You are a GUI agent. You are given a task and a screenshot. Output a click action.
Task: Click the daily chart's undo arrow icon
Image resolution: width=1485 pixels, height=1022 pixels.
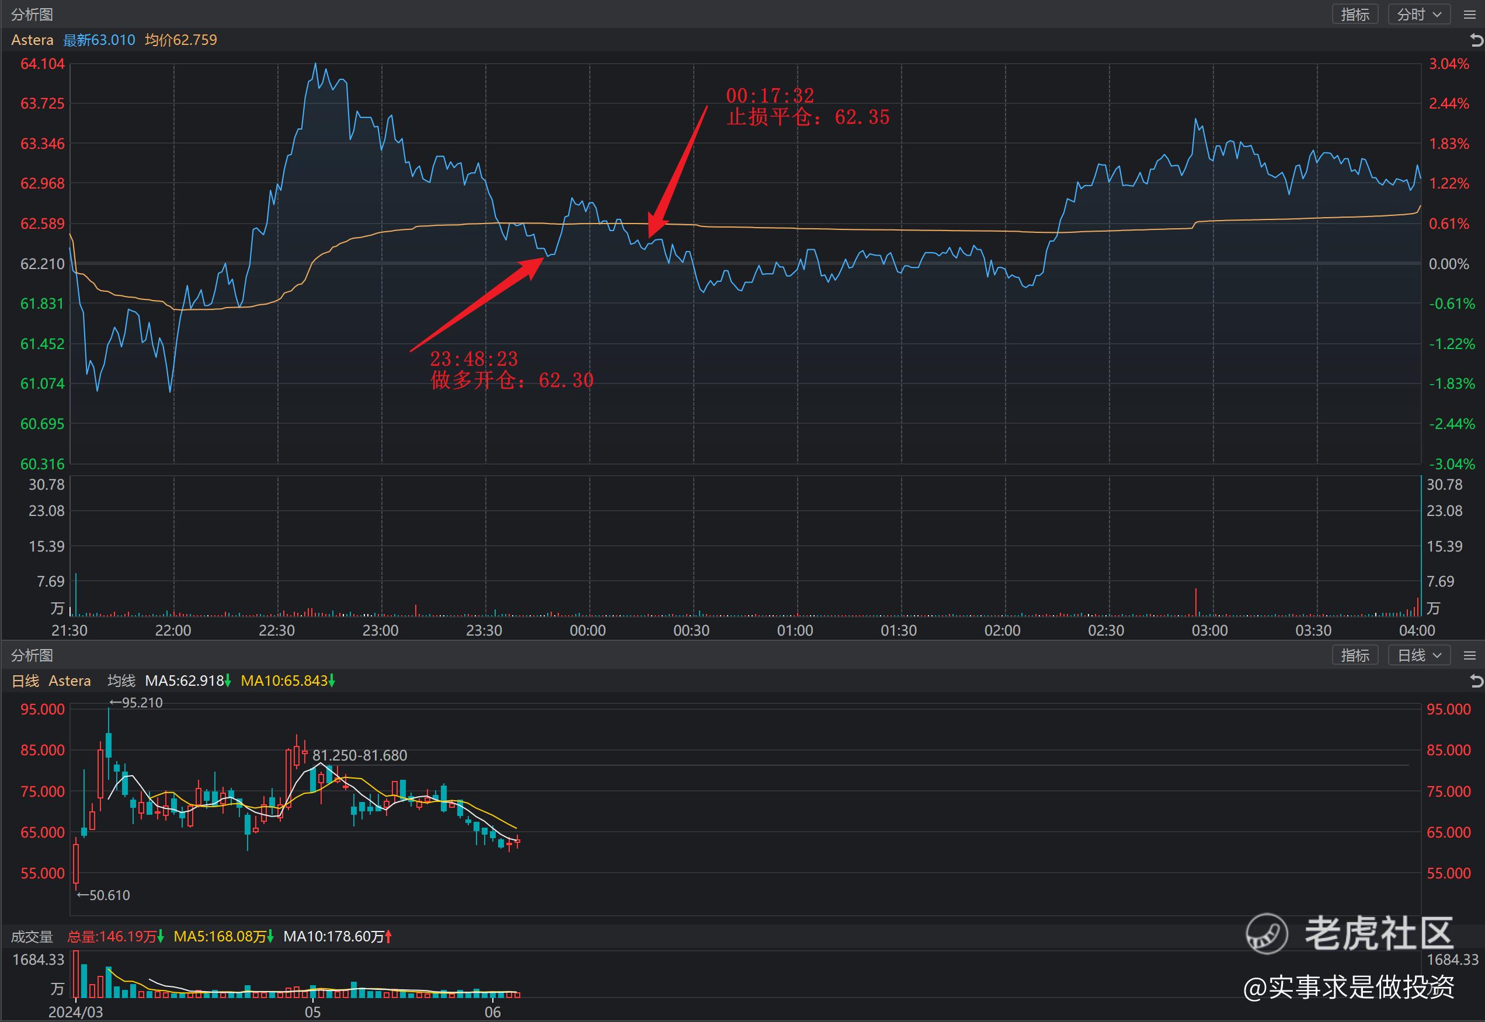[x=1476, y=681]
